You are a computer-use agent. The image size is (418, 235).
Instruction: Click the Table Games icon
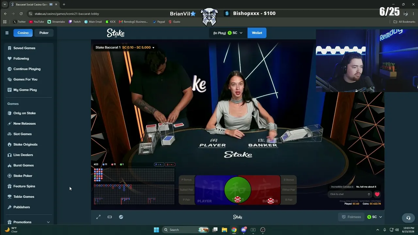pos(9,196)
